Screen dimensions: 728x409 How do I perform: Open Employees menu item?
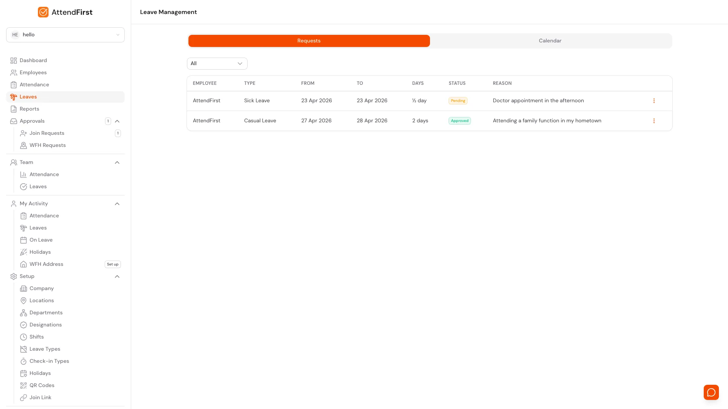tap(65, 73)
